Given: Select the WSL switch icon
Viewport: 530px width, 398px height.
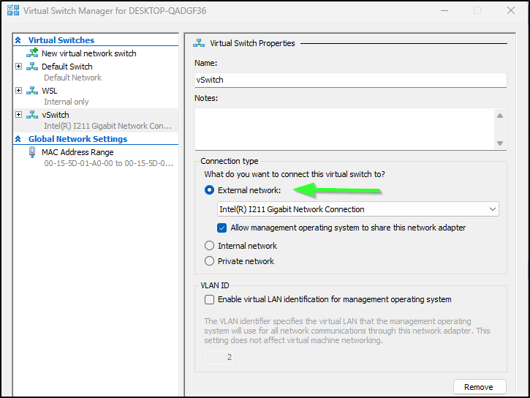Looking at the screenshot, I should [x=32, y=91].
